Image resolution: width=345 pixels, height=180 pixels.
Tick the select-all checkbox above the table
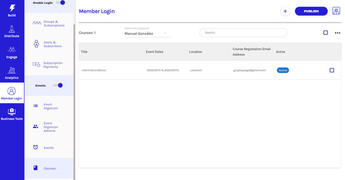point(325,33)
